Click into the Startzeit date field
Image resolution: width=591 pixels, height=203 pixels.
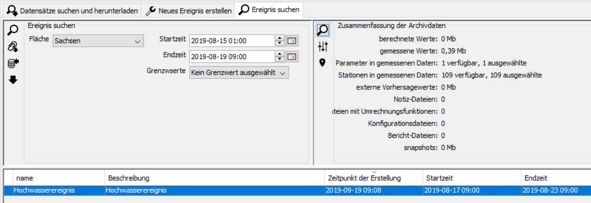[x=232, y=41]
